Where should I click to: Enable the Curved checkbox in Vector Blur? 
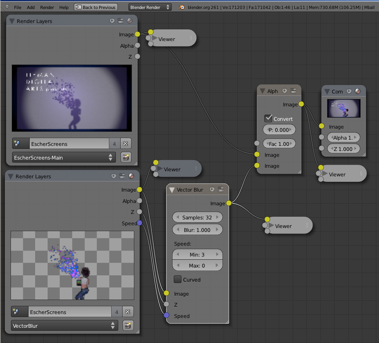point(178,279)
